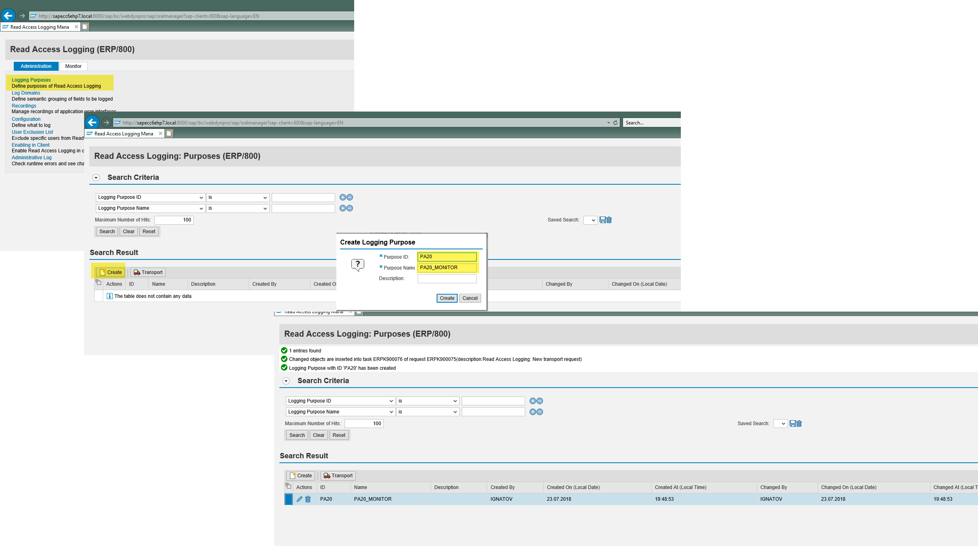This screenshot has height=546, width=978.
Task: Collapse Search Criteria section in bottom window
Action: [x=286, y=381]
